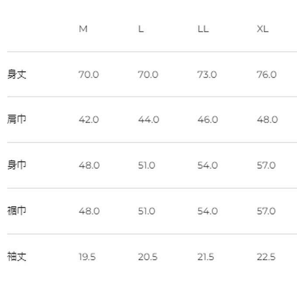Click the 肩巾 row label
Screen dimensions: 297x297
point(17,120)
